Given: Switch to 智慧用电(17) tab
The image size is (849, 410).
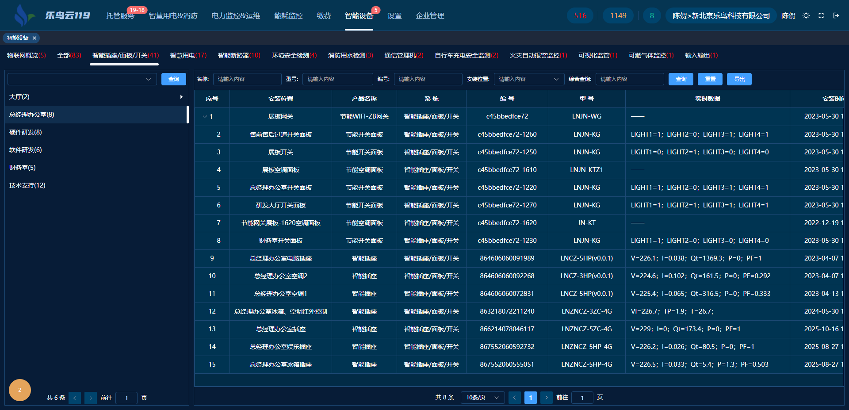Looking at the screenshot, I should point(188,55).
